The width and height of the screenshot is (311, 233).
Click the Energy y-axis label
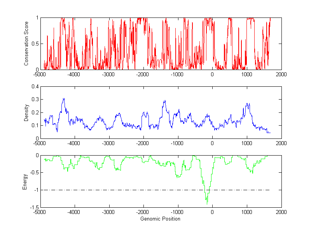[x=25, y=182]
